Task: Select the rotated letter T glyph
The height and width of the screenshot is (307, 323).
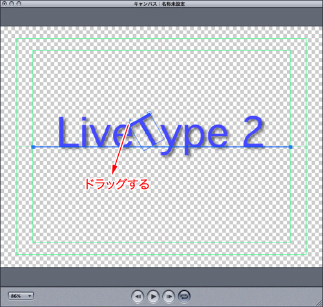Action: [x=147, y=131]
